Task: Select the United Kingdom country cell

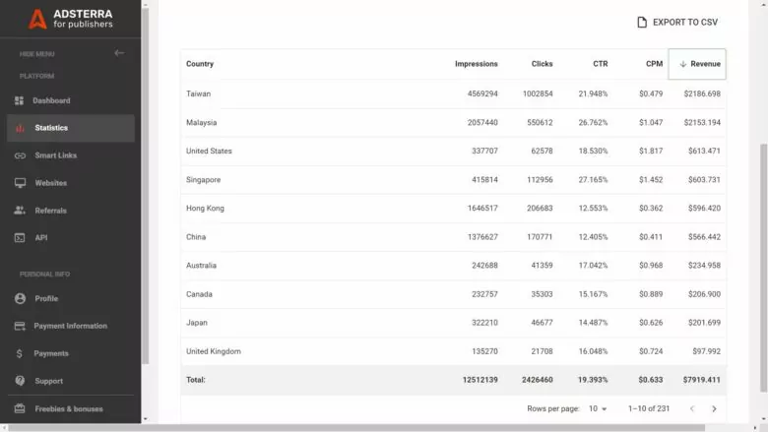Action: pyautogui.click(x=214, y=351)
